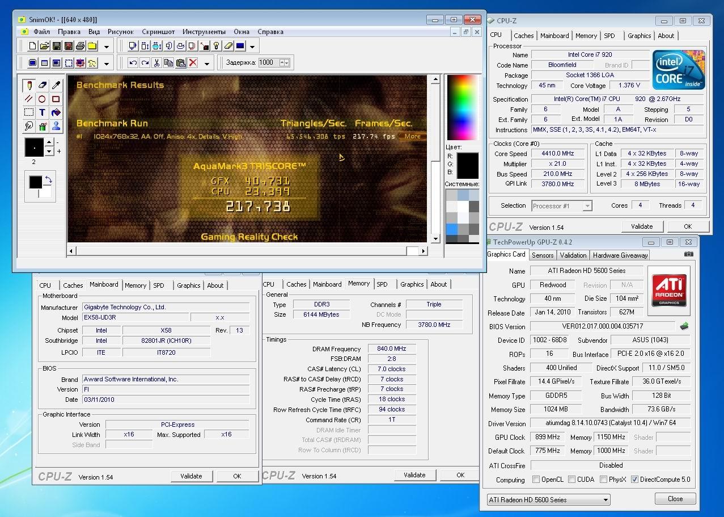Select the Pencil tool in SnimOK
Screen dimensions: 724x517
click(x=28, y=85)
